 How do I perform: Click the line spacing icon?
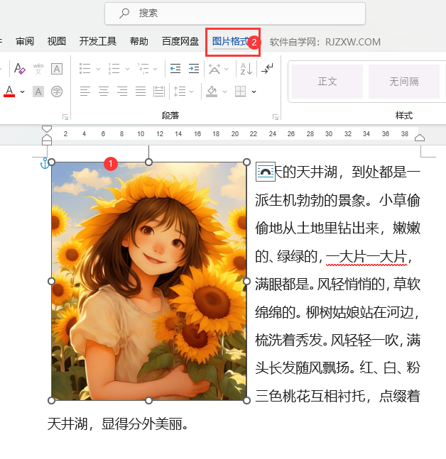(180, 92)
